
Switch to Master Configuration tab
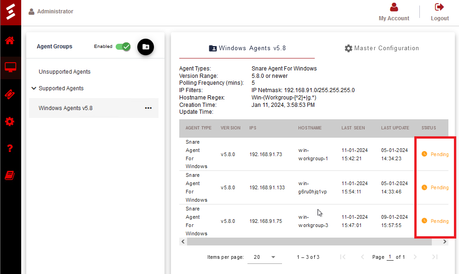pyautogui.click(x=382, y=48)
